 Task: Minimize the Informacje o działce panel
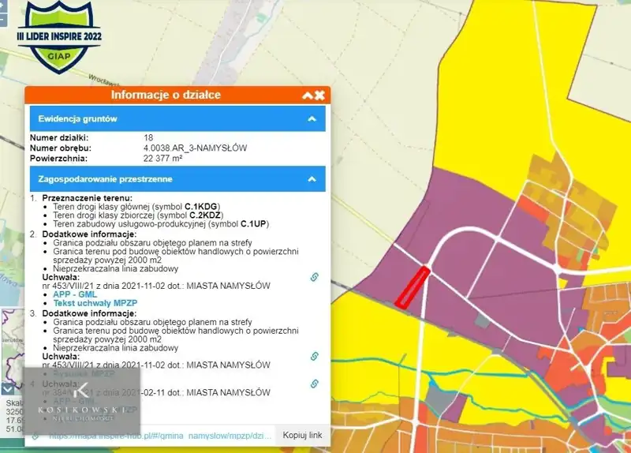point(307,95)
